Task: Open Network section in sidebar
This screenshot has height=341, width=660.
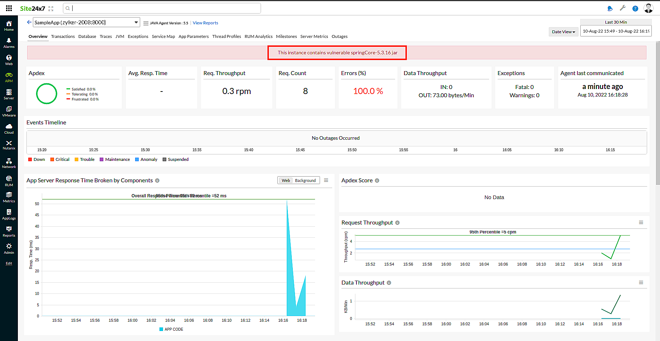Action: click(9, 163)
